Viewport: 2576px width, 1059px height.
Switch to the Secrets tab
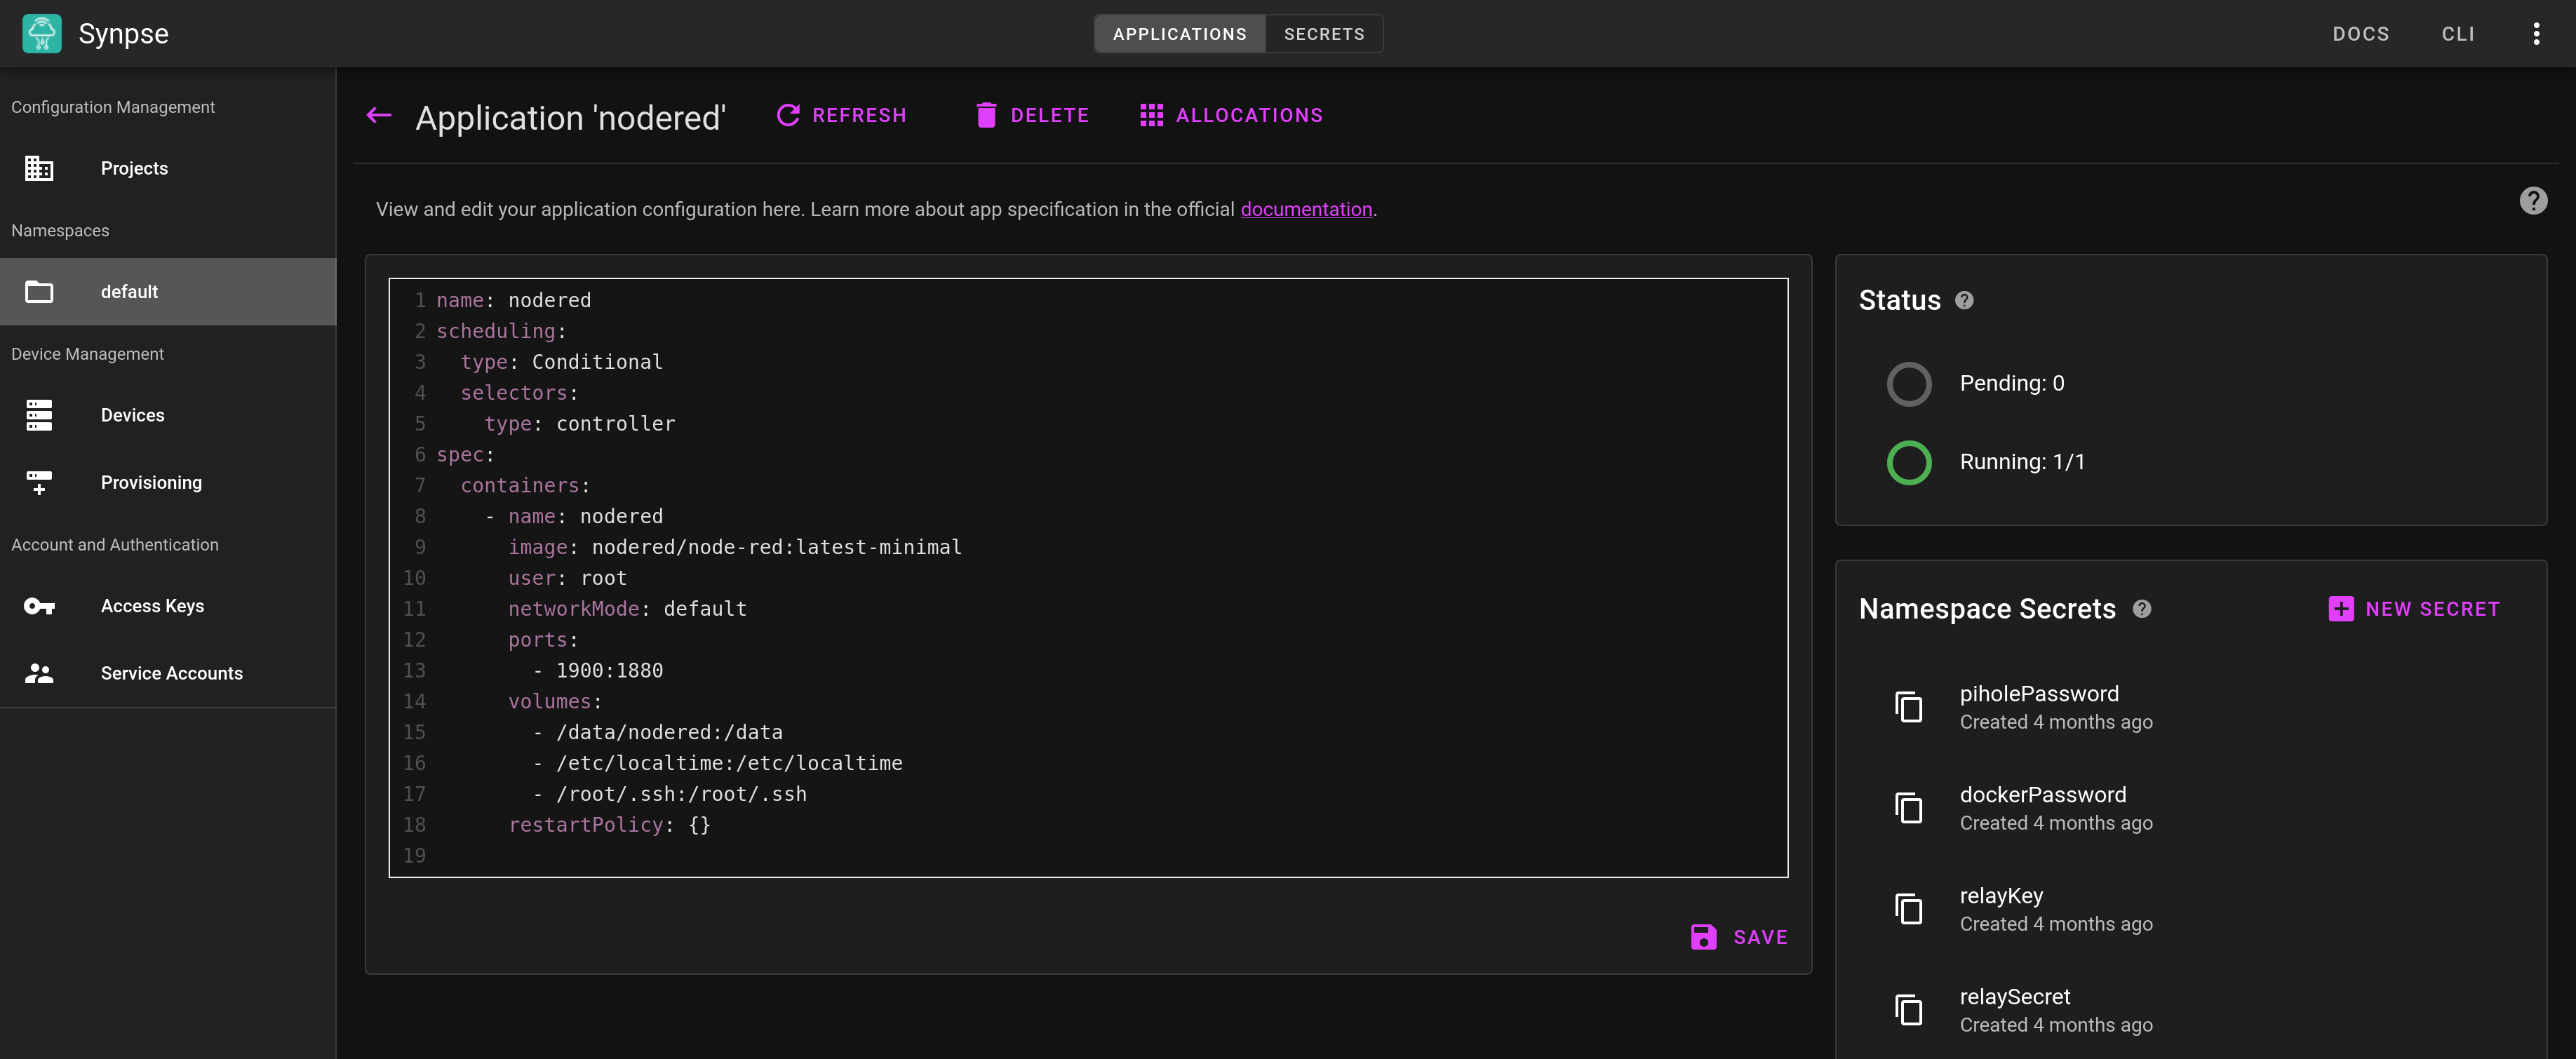point(1323,34)
